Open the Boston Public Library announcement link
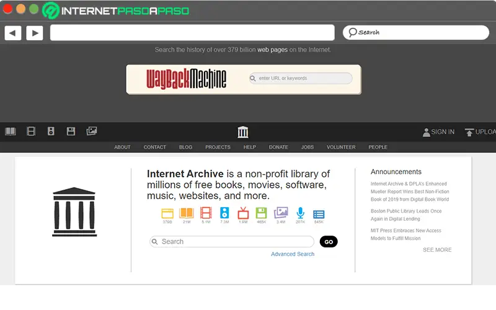 point(406,215)
